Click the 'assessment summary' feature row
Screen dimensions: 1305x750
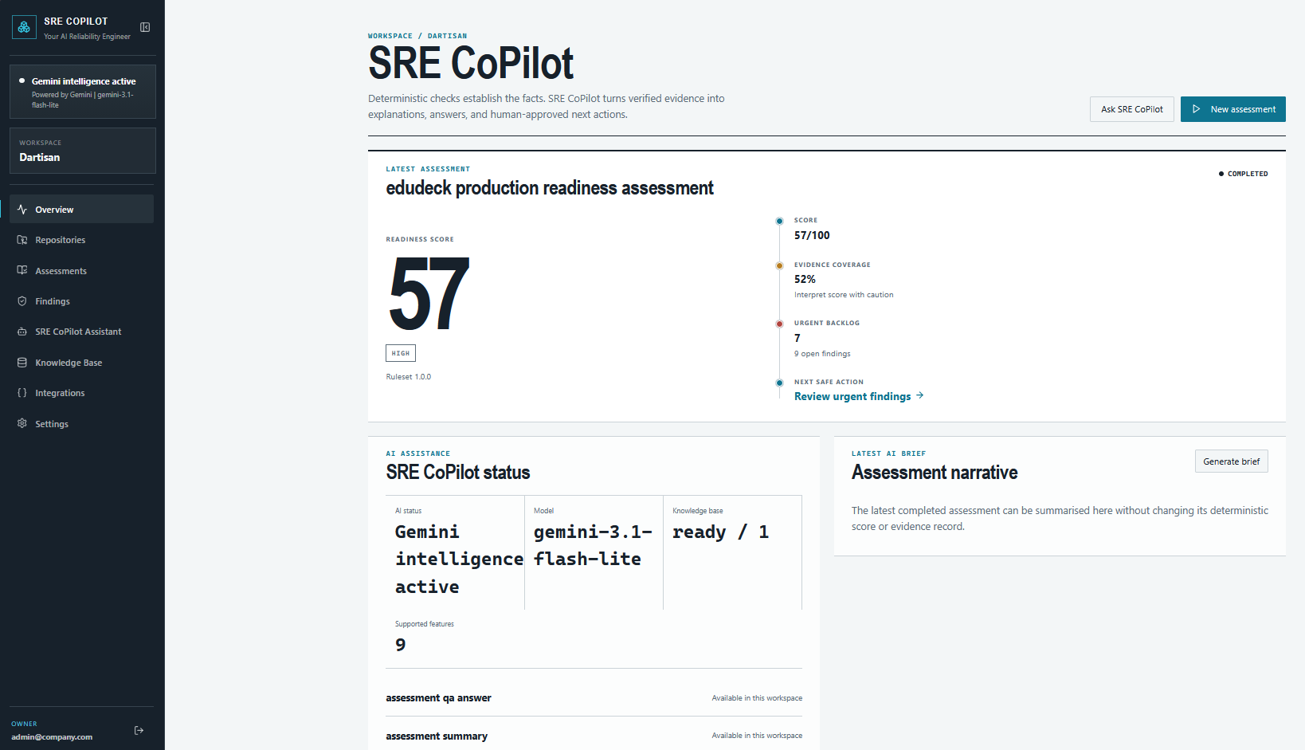tap(594, 736)
